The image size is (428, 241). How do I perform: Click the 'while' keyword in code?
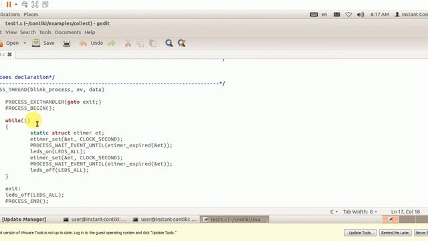(x=13, y=120)
